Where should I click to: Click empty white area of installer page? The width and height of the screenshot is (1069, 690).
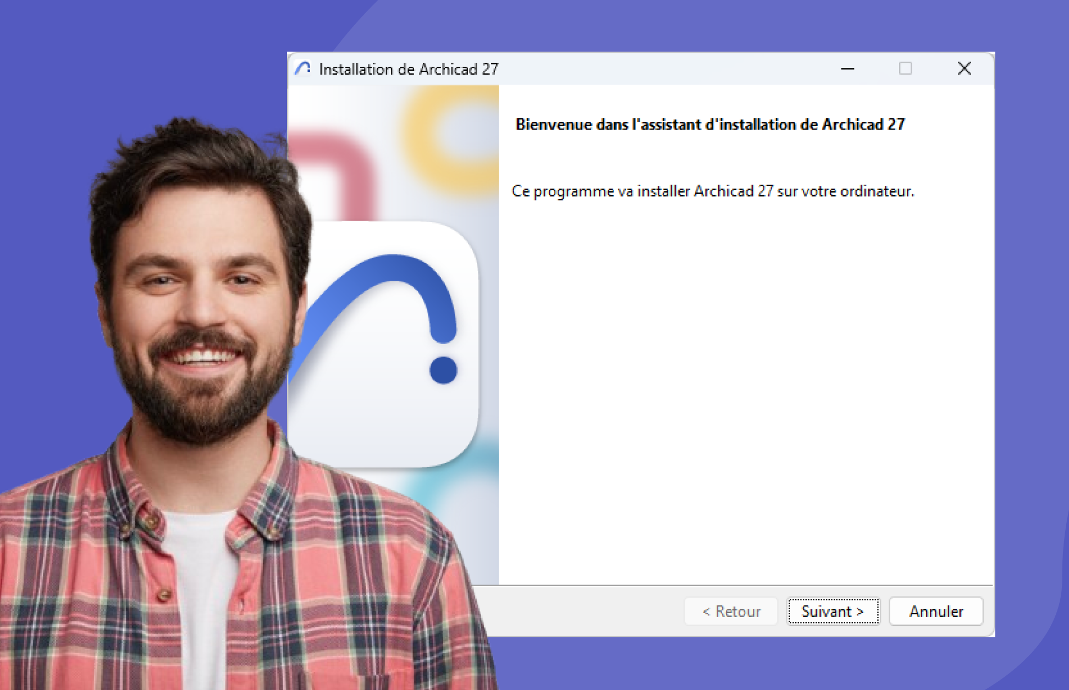(x=742, y=385)
